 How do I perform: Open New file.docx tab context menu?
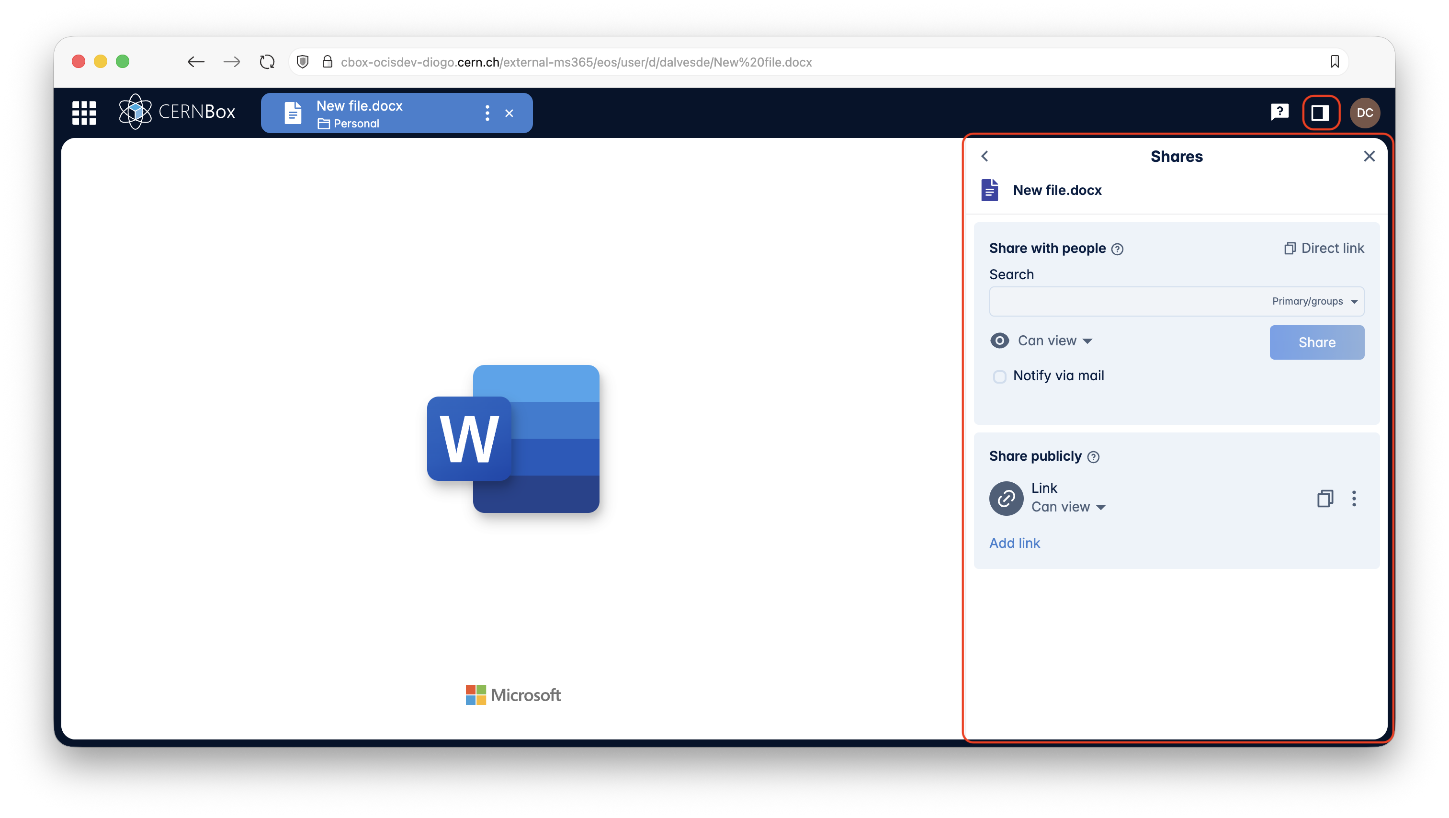click(x=487, y=113)
